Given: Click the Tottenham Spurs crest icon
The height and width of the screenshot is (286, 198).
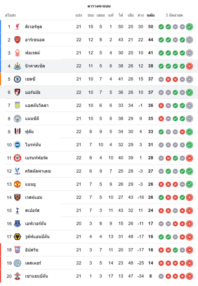Looking at the screenshot, I should click(17, 210).
